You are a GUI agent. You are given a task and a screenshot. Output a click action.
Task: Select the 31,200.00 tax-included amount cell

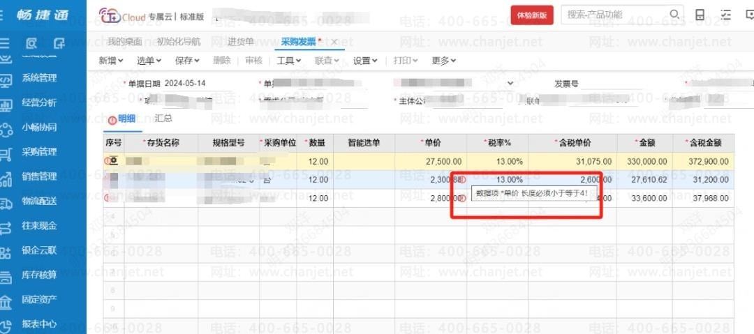pos(704,180)
